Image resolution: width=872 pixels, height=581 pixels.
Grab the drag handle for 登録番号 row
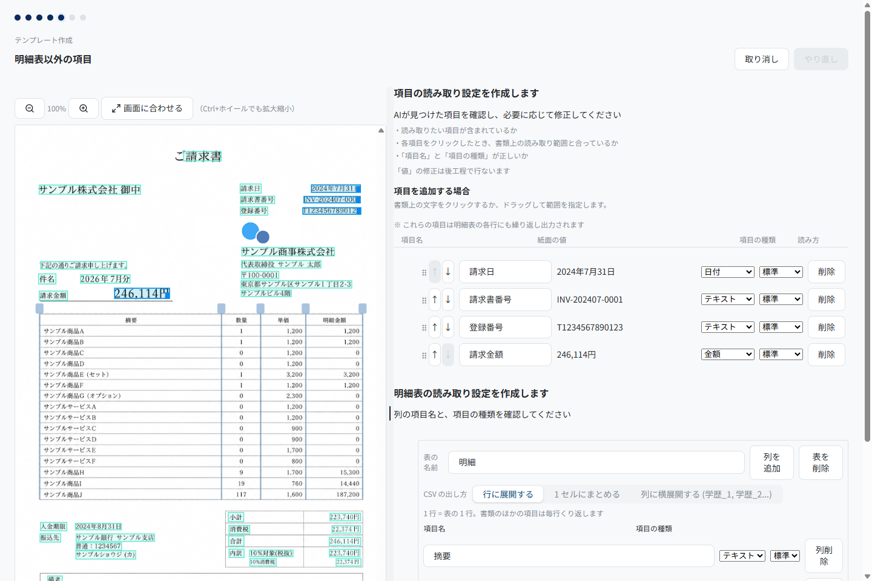coord(424,327)
